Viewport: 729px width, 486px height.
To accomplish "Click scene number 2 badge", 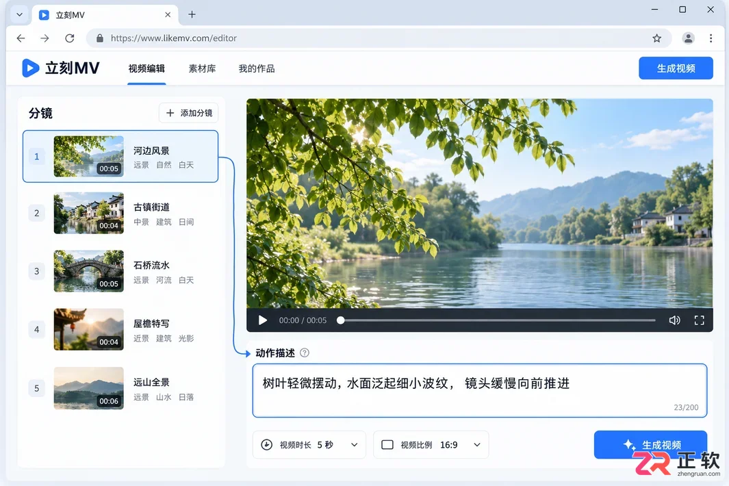I will (x=37, y=214).
